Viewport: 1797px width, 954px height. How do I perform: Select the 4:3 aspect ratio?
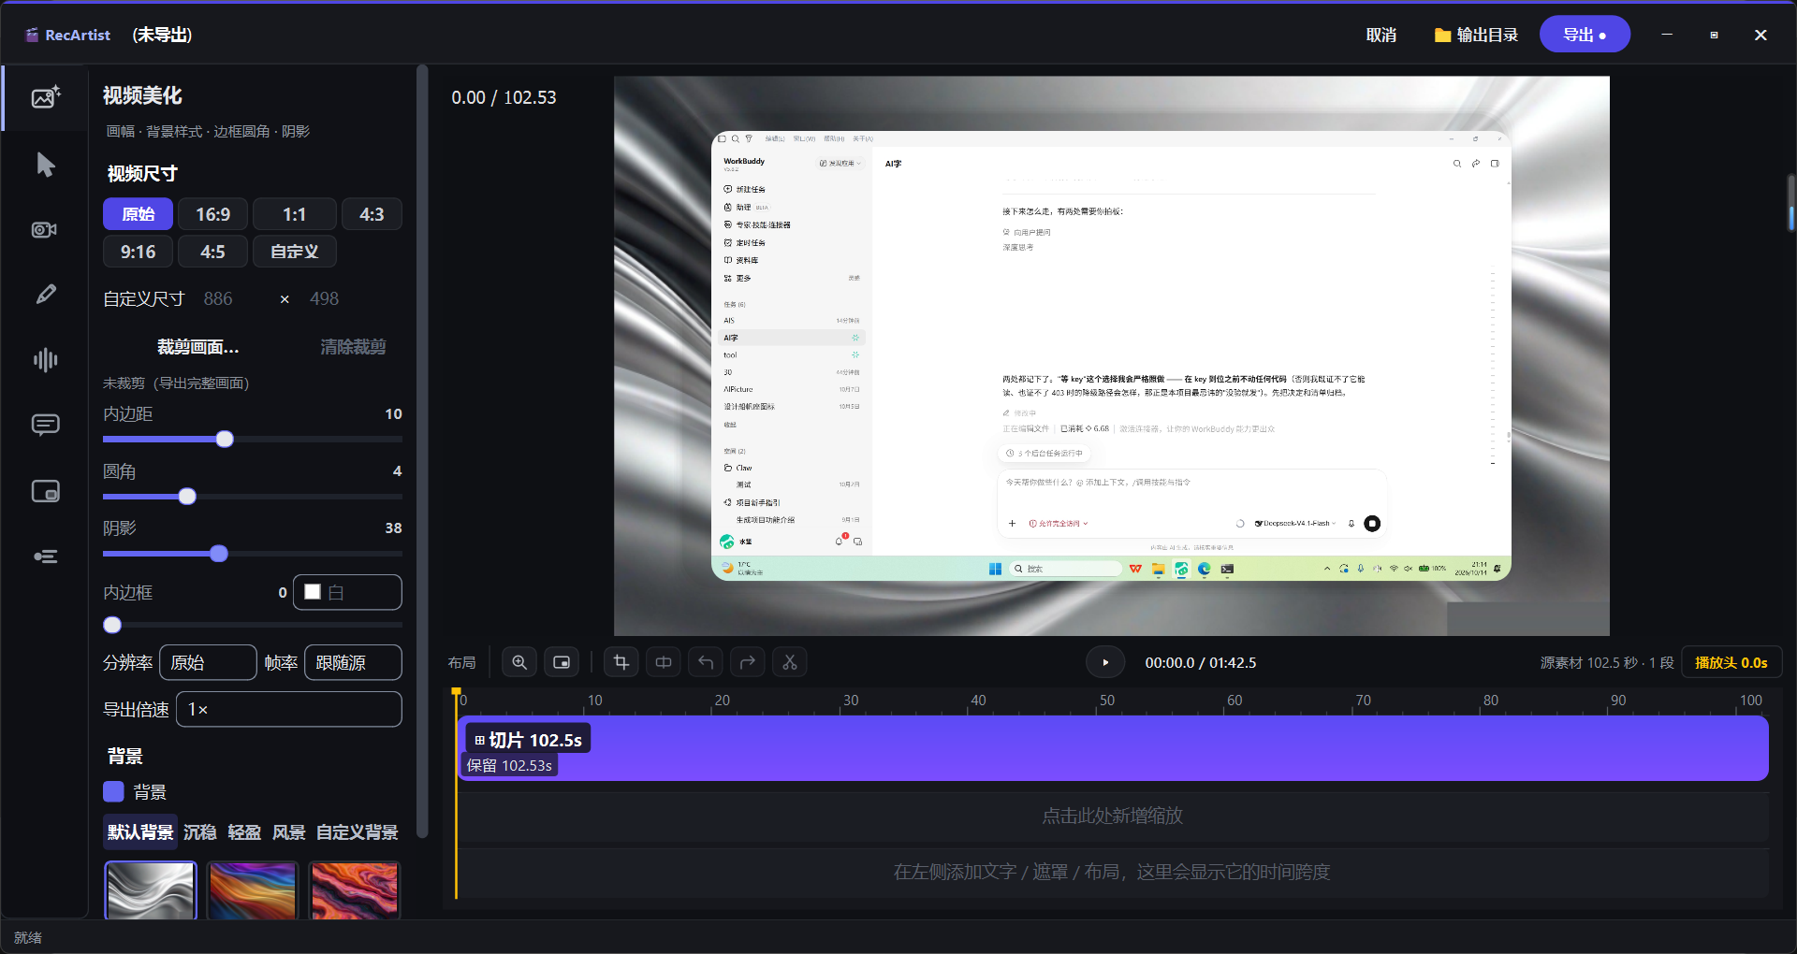pos(372,214)
